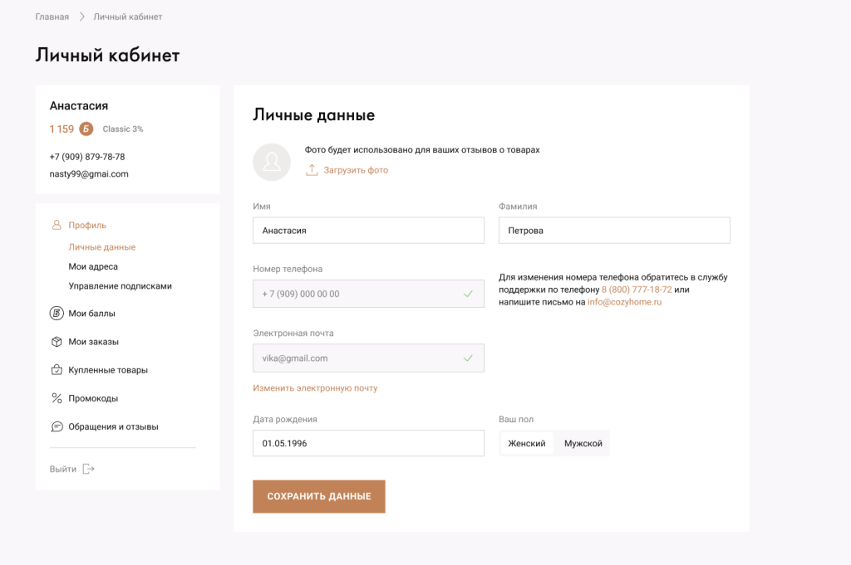
Task: Click the Фамилия input field with Петрова
Action: coord(613,231)
